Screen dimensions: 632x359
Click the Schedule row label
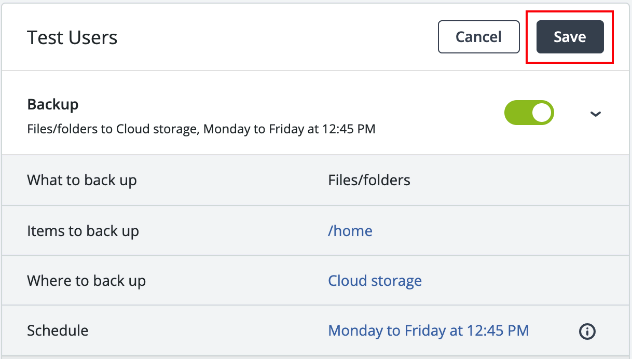click(57, 330)
